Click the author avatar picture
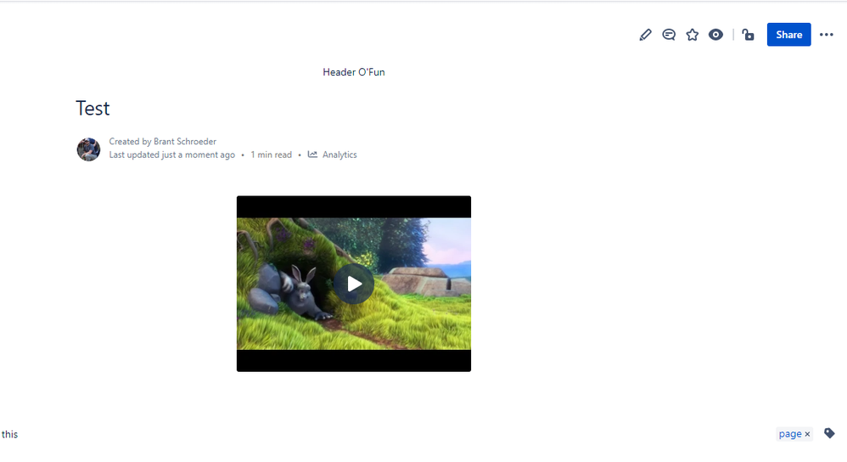The width and height of the screenshot is (847, 462). coord(88,149)
